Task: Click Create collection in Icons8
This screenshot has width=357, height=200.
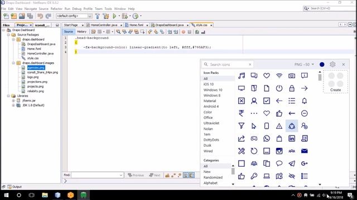Action: (336, 82)
